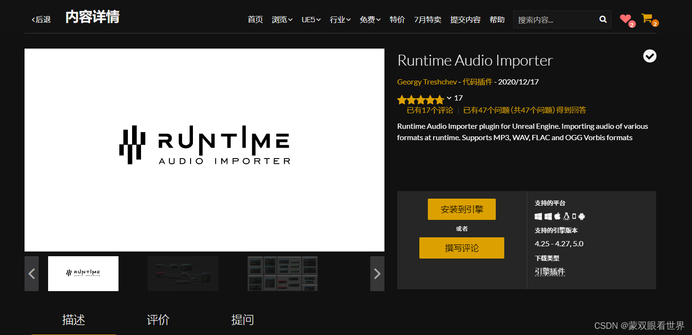Click the 撰写评论 button
The image size is (692, 335).
(462, 248)
